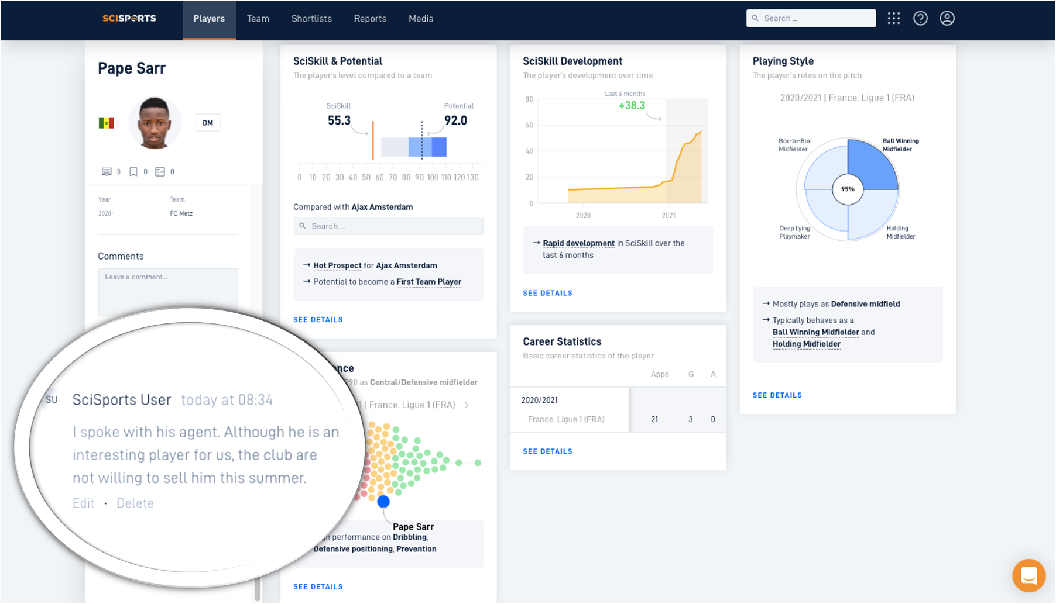Open the Team tab
The width and height of the screenshot is (1056, 604).
point(258,19)
